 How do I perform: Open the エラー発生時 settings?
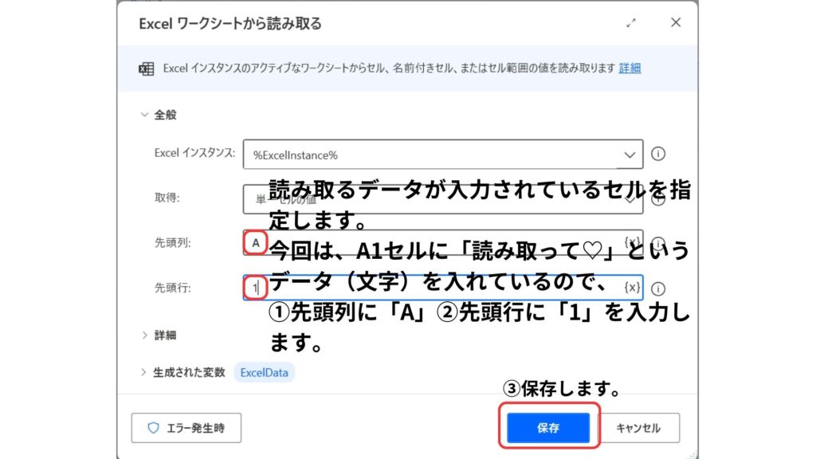coord(186,428)
